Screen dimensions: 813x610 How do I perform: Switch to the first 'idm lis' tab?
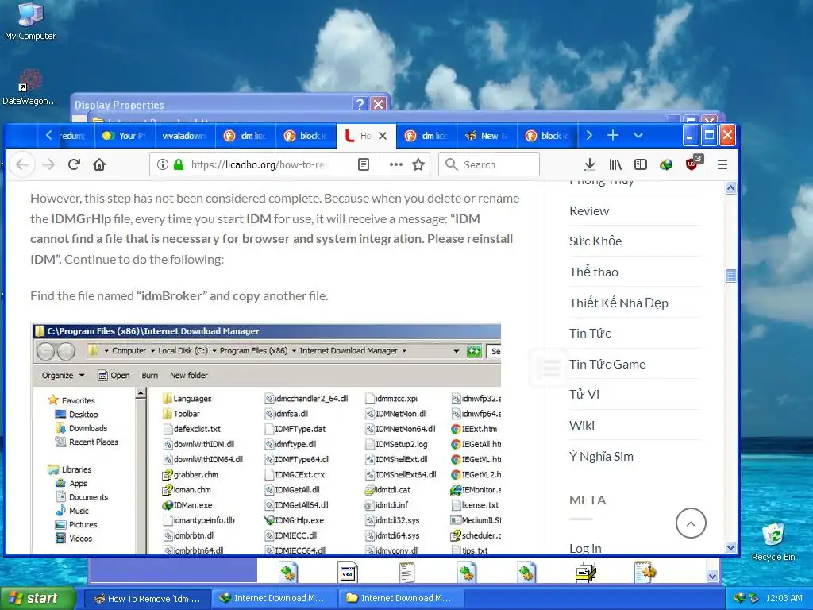pyautogui.click(x=246, y=136)
